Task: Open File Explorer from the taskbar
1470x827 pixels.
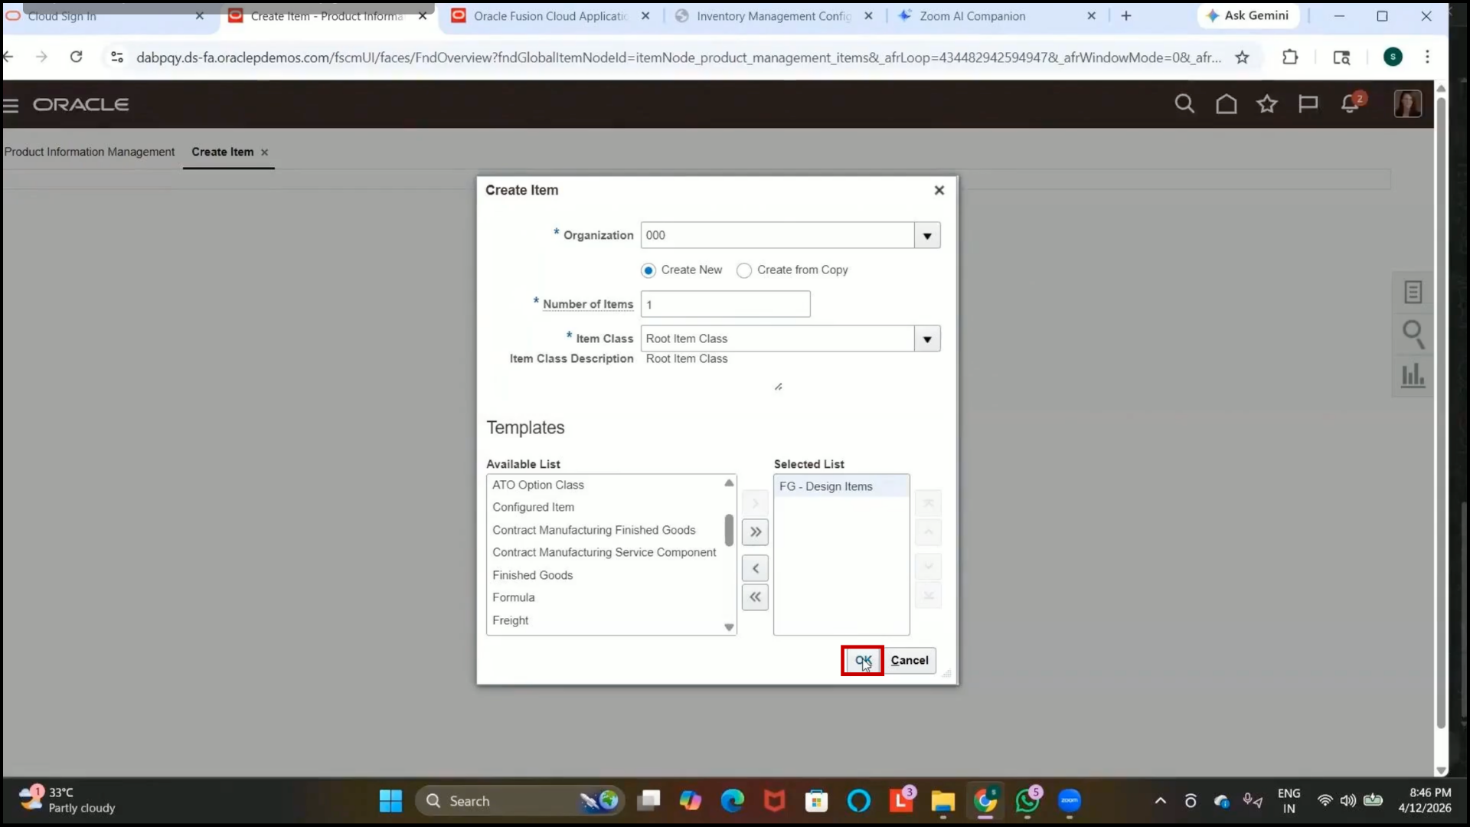Action: click(x=942, y=801)
